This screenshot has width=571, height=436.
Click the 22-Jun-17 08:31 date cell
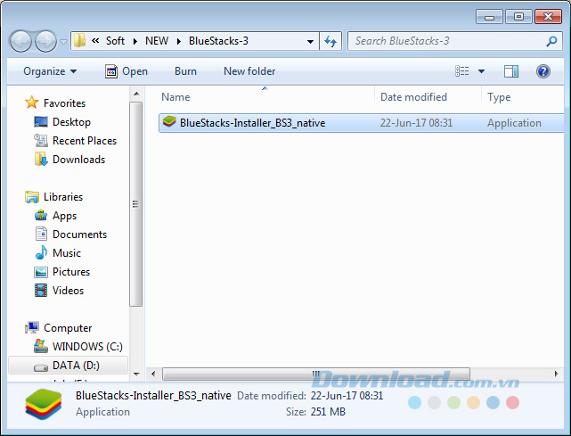coord(416,123)
